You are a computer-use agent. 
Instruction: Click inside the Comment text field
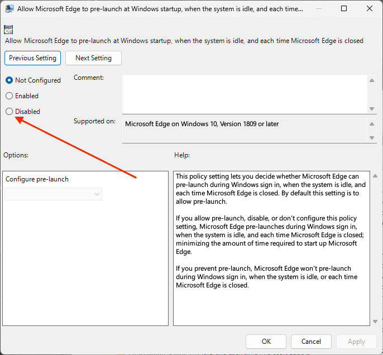click(x=245, y=94)
